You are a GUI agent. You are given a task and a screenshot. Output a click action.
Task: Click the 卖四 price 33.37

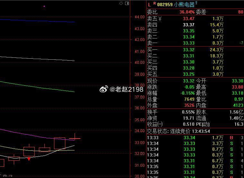pyautogui.click(x=189, y=25)
